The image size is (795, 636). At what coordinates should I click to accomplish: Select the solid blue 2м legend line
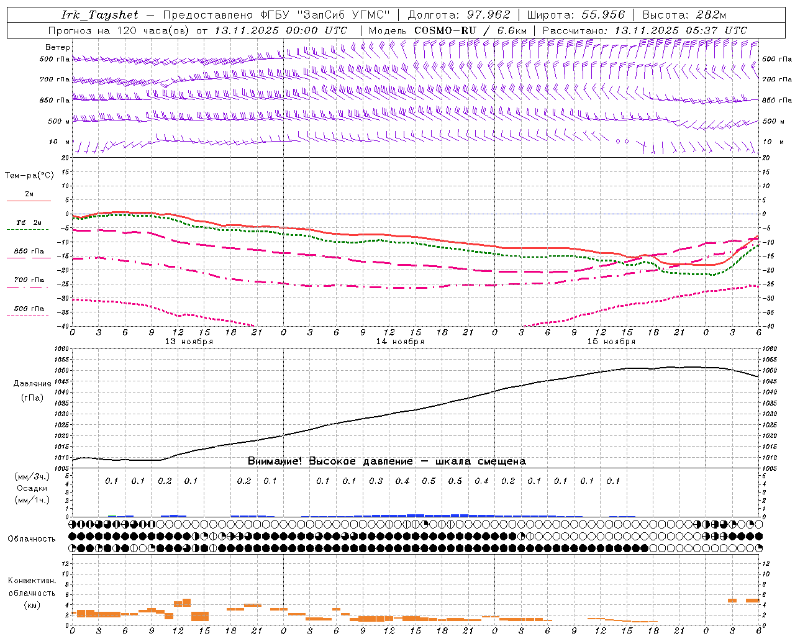(x=29, y=201)
